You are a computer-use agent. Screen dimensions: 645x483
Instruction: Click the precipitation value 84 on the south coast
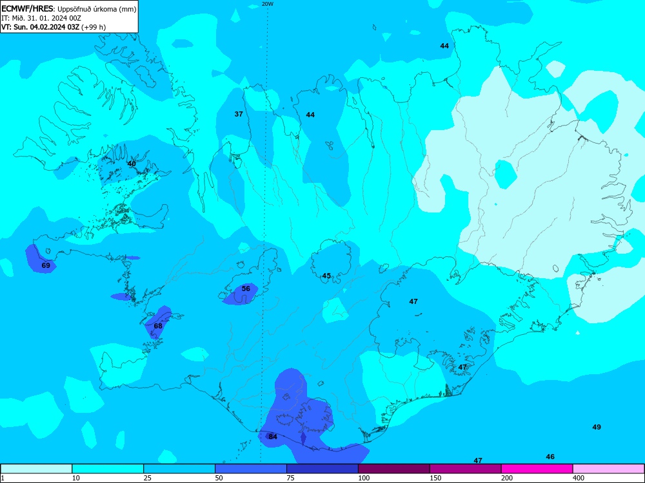tap(273, 437)
